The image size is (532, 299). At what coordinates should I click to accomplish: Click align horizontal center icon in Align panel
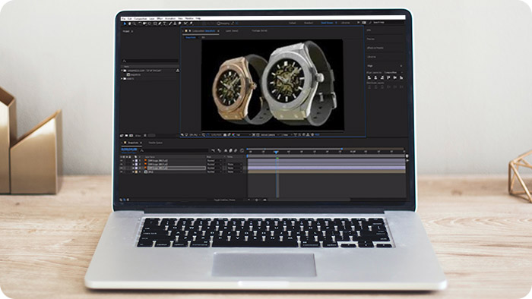pyautogui.click(x=375, y=77)
